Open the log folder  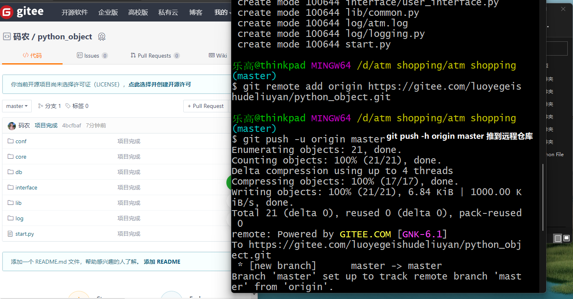pos(20,218)
